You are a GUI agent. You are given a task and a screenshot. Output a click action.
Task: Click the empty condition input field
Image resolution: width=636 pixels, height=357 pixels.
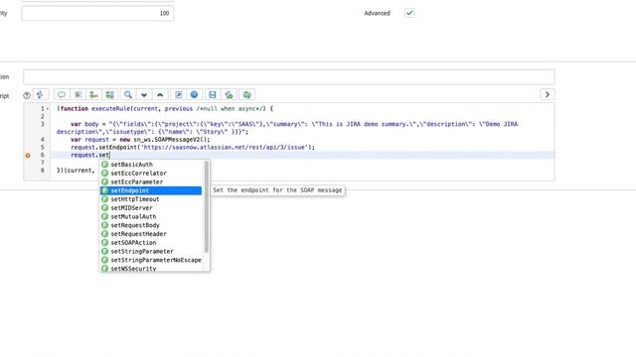tap(289, 77)
